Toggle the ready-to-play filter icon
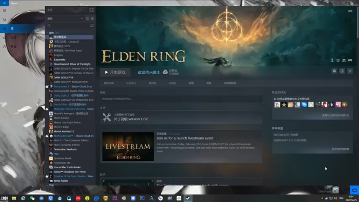This screenshot has height=202, width=359. [x=92, y=18]
